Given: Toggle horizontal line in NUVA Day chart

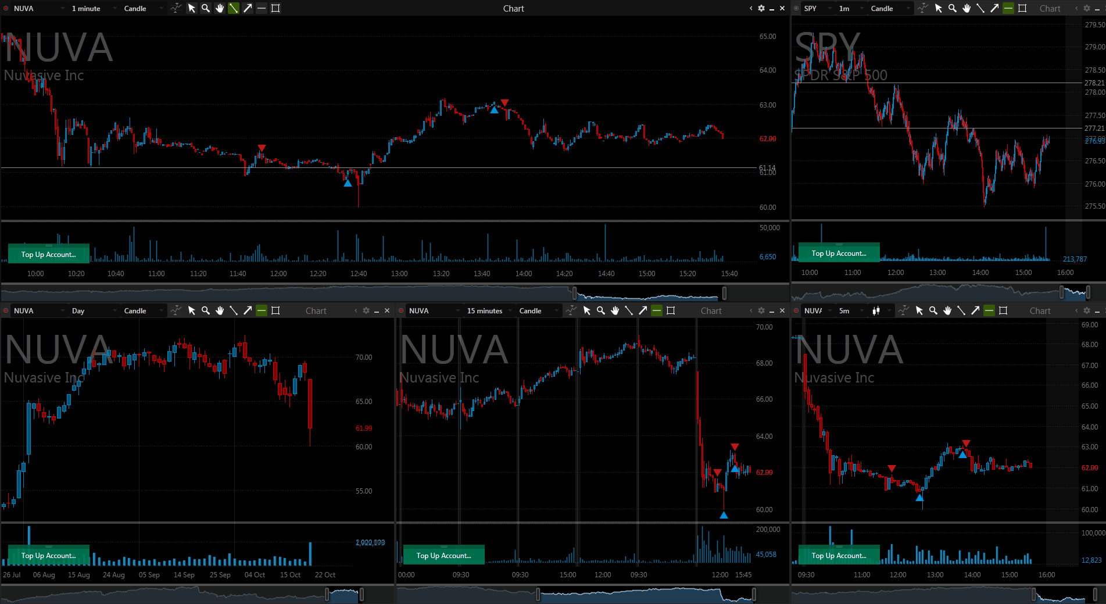Looking at the screenshot, I should (x=262, y=310).
